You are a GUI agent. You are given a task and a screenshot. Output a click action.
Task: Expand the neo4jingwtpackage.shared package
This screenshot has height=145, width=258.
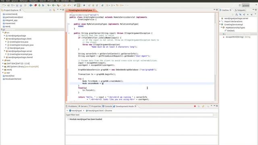tap(4, 57)
